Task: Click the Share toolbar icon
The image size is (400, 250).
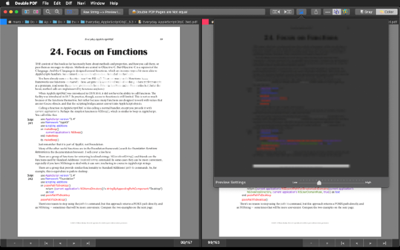Action: coord(316,12)
